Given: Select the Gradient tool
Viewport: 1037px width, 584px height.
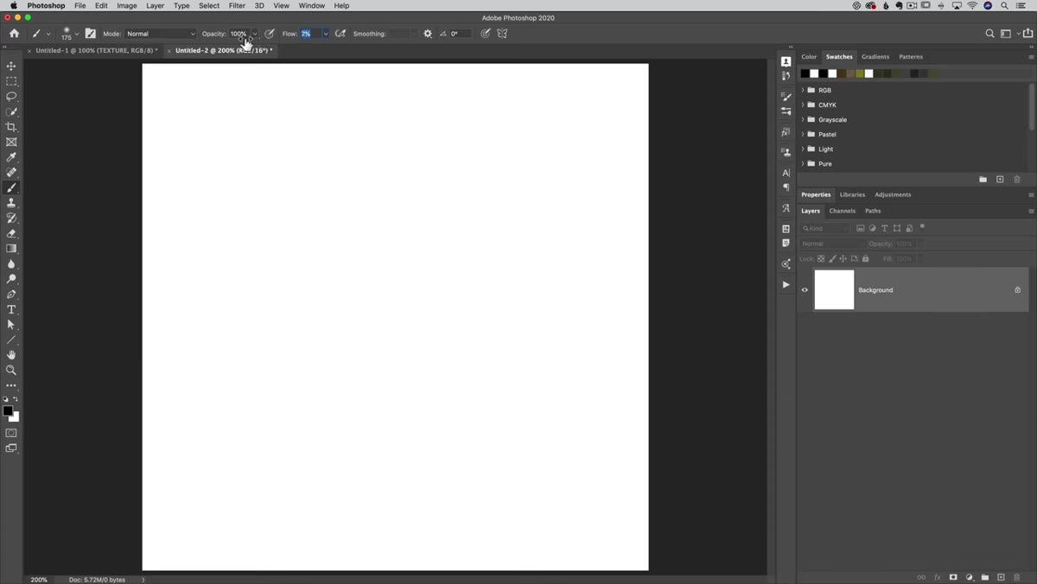Looking at the screenshot, I should 11,249.
